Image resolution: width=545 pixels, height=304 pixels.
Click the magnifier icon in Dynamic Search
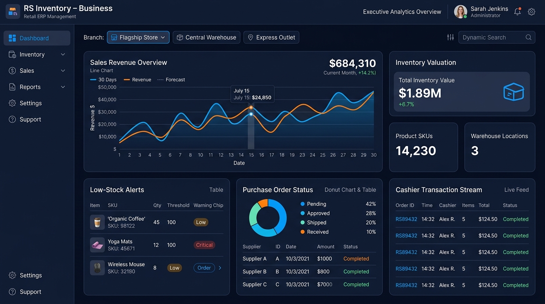pos(528,37)
